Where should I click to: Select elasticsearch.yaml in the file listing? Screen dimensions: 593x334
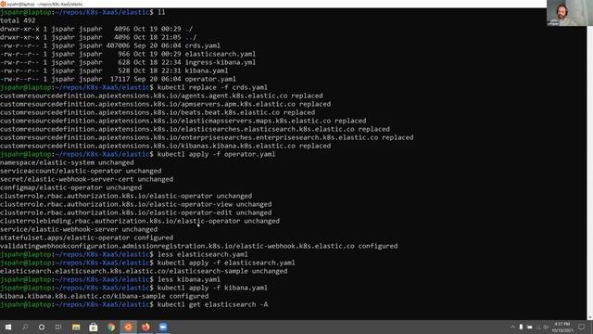[x=221, y=54]
